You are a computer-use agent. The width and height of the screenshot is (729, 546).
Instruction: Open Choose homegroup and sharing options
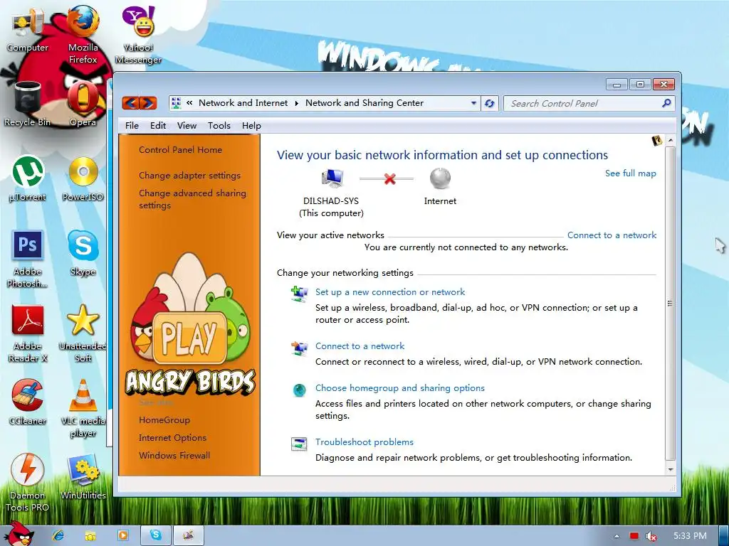click(400, 388)
